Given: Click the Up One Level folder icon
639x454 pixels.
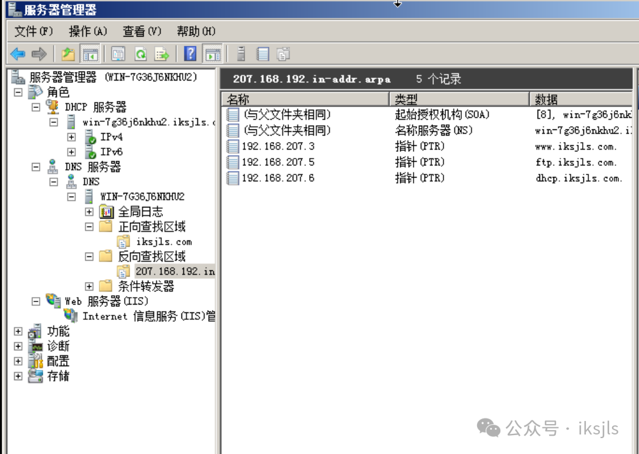Looking at the screenshot, I should (x=68, y=54).
